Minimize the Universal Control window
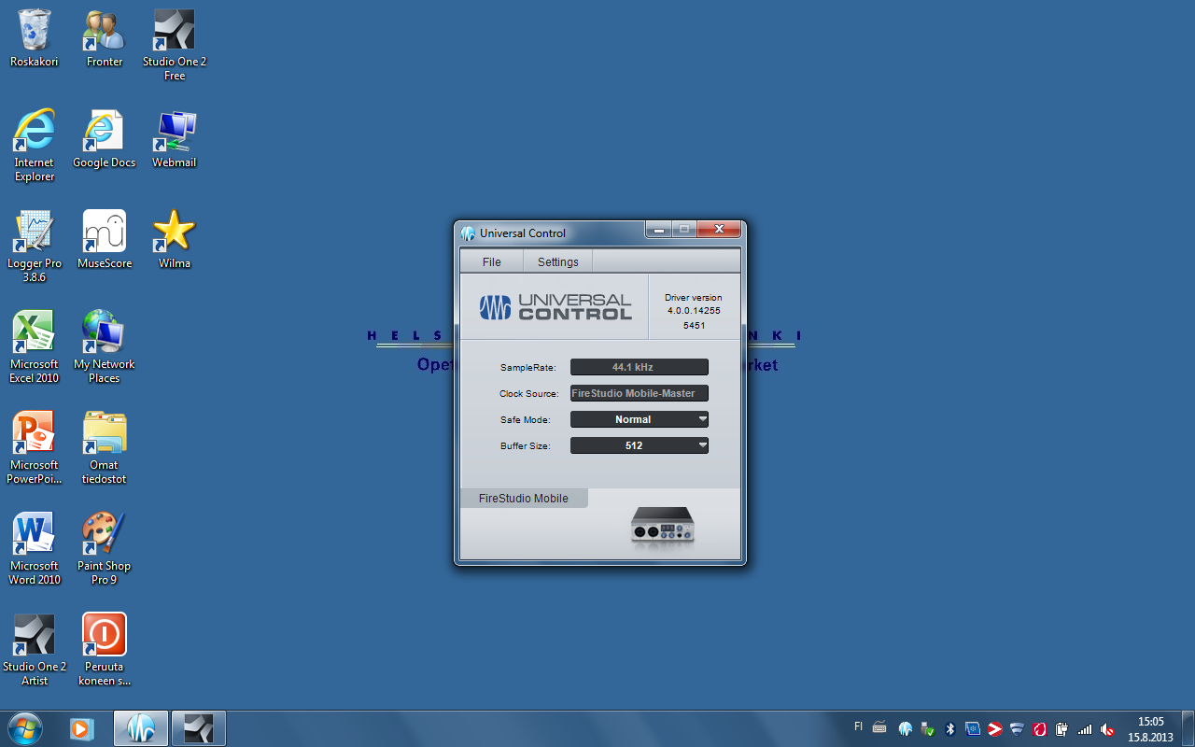 click(x=659, y=229)
